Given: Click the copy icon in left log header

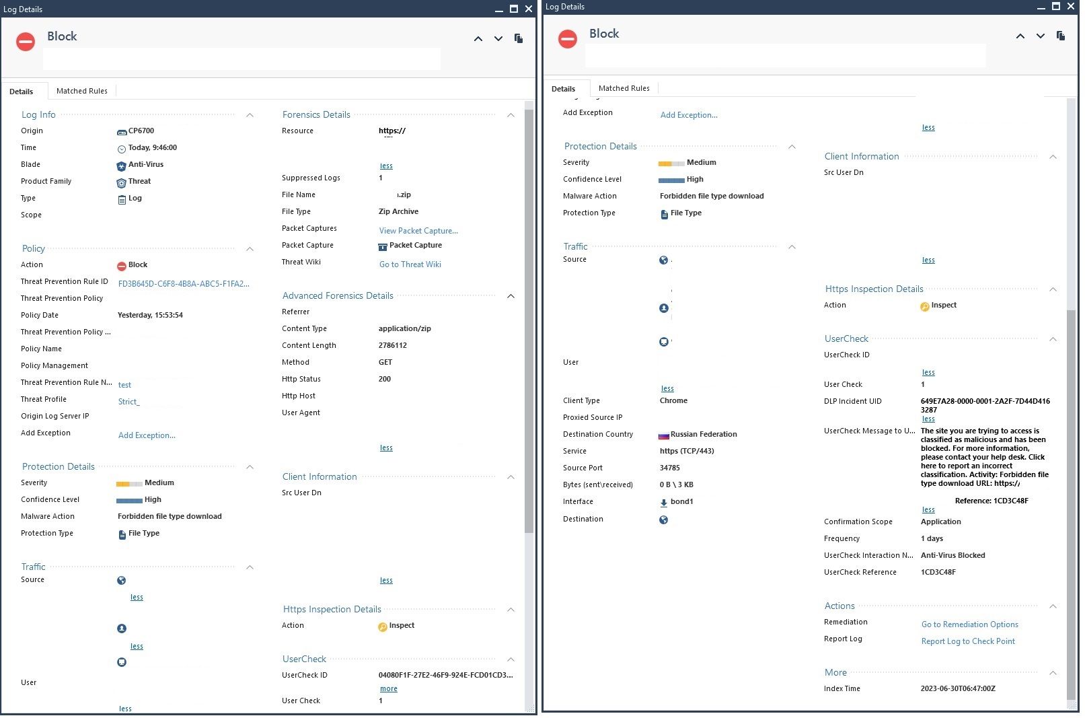Looking at the screenshot, I should (519, 38).
